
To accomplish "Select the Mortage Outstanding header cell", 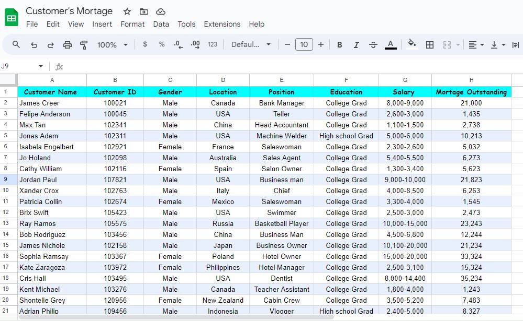I will pos(471,92).
